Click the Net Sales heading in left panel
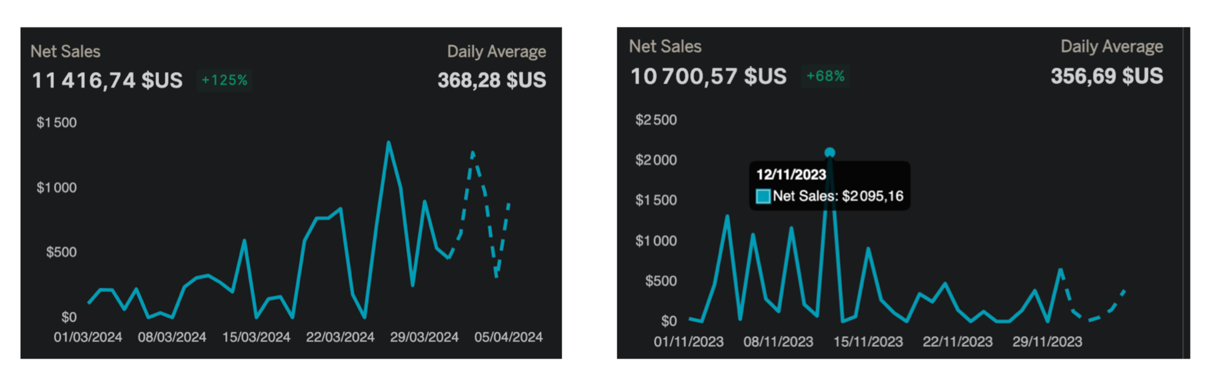Viewport: 1212px width, 383px height. tap(65, 51)
